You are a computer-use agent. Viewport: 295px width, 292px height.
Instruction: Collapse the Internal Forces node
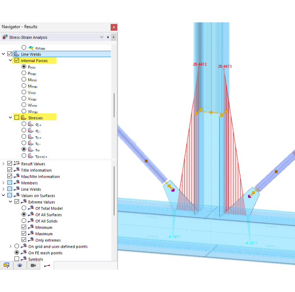10,61
